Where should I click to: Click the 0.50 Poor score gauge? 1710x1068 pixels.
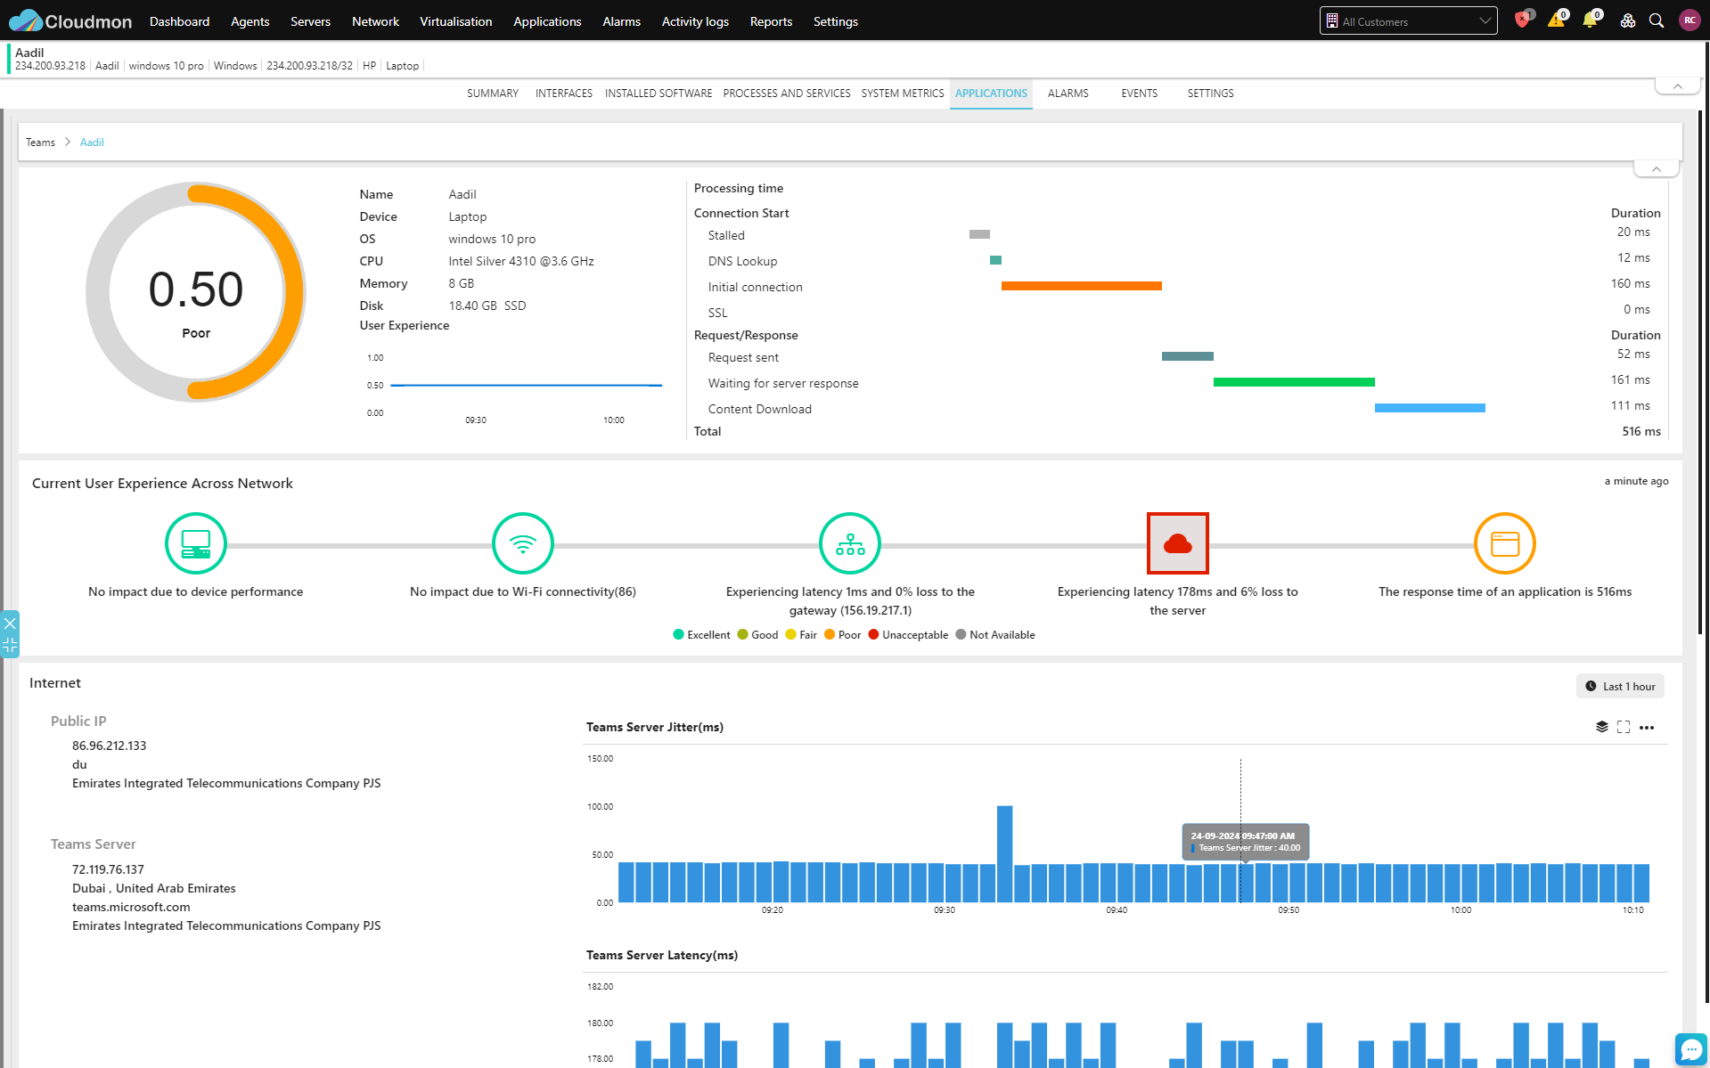196,292
